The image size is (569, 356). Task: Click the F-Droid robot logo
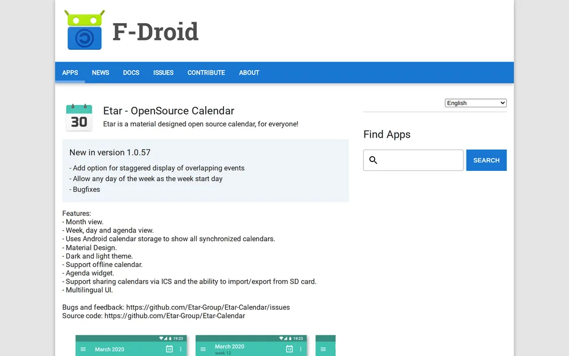point(85,30)
